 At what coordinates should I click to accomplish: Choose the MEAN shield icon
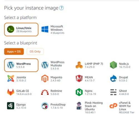(x=79, y=78)
